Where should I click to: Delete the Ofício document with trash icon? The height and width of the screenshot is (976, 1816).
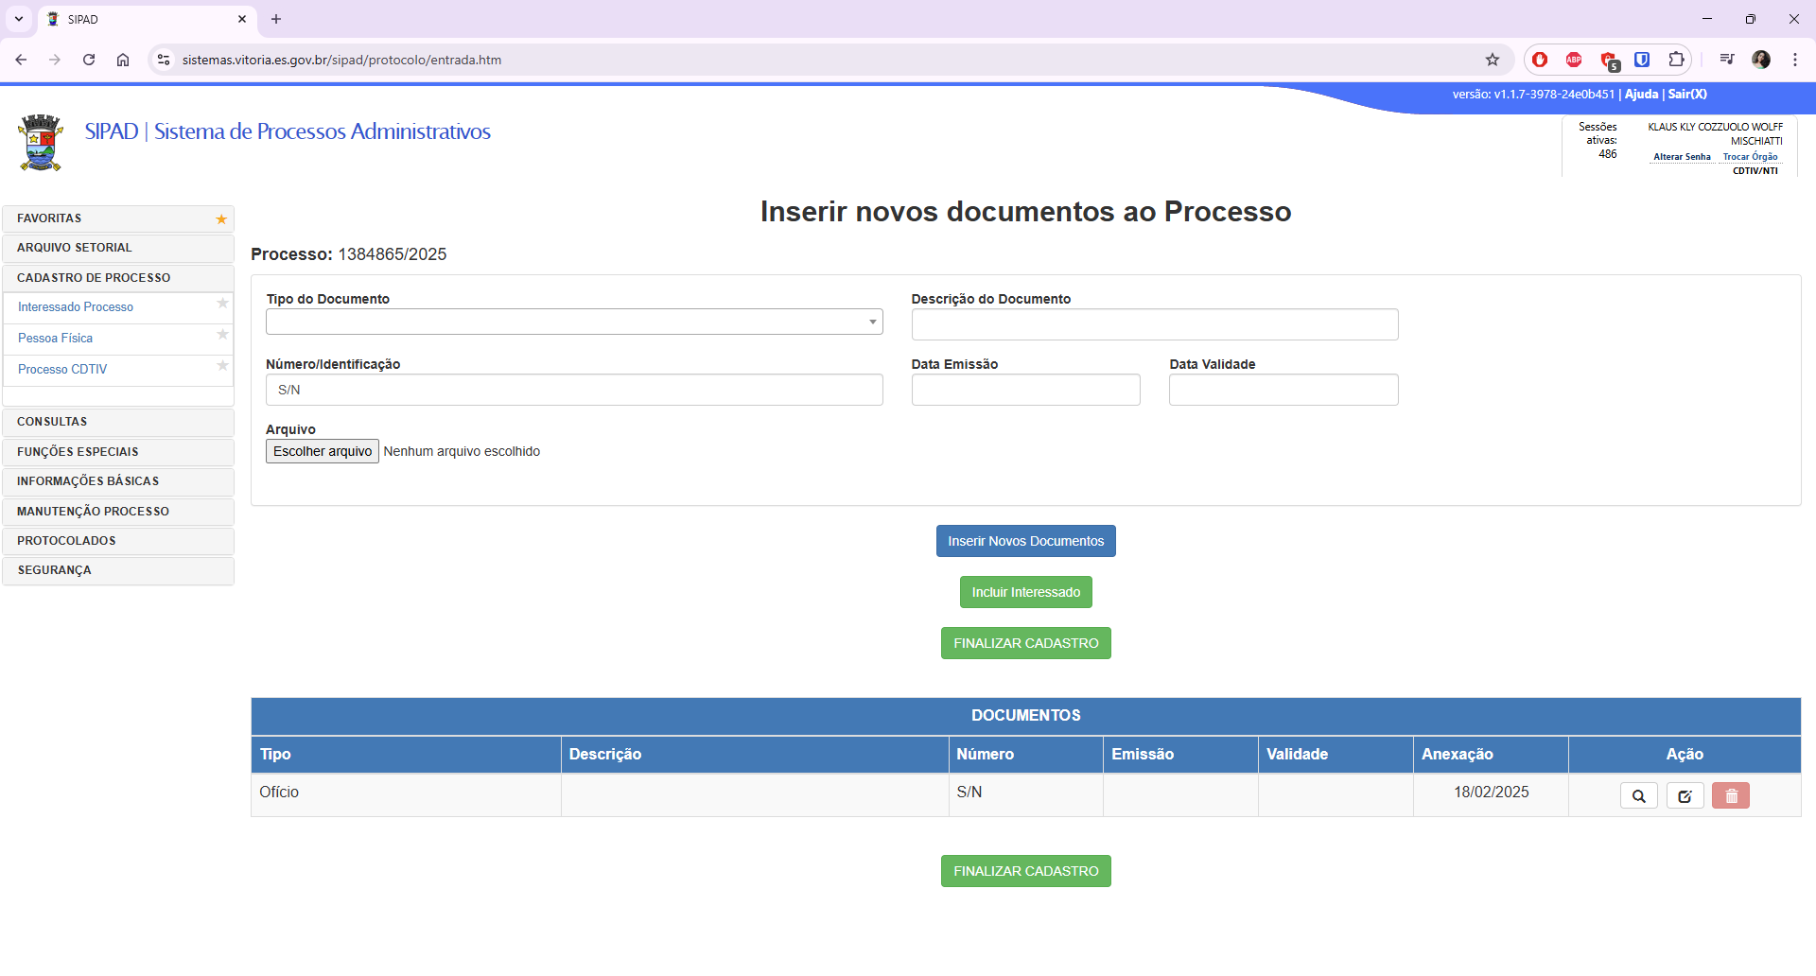[x=1731, y=796]
